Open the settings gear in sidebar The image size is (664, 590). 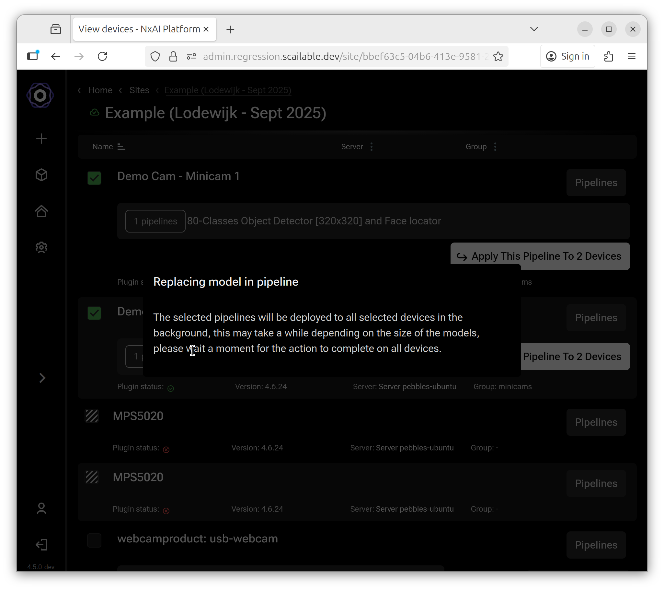point(41,247)
